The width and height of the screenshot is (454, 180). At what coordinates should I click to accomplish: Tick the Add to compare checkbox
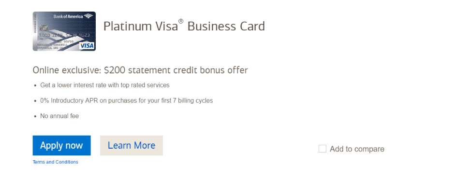pyautogui.click(x=322, y=149)
